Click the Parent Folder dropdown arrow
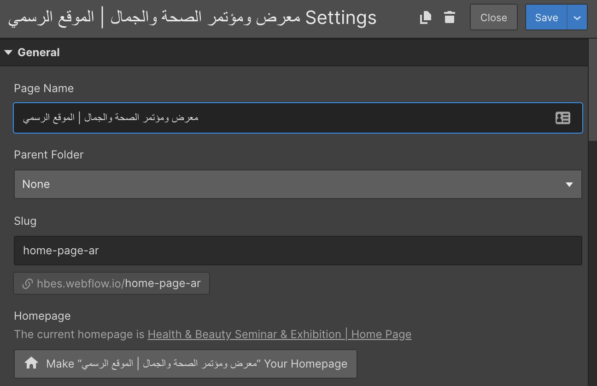 [x=569, y=184]
